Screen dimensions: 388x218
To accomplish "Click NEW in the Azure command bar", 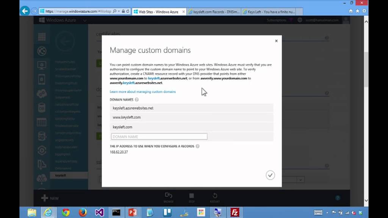I will point(50,198).
